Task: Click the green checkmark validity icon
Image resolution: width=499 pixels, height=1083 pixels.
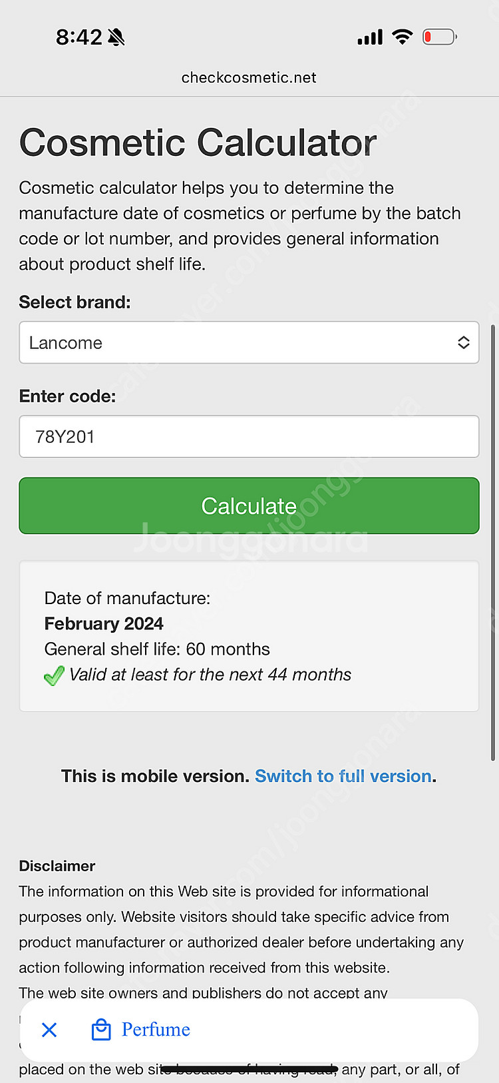Action: pyautogui.click(x=55, y=676)
